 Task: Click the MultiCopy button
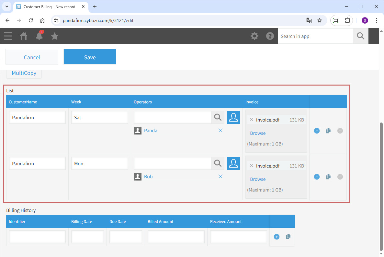24,73
